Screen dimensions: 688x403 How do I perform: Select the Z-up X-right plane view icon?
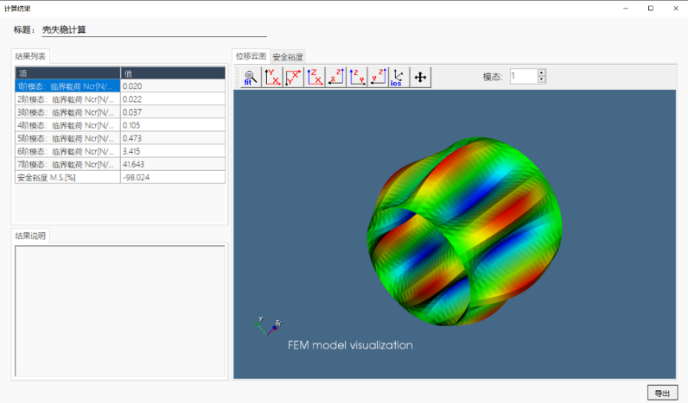[315, 78]
